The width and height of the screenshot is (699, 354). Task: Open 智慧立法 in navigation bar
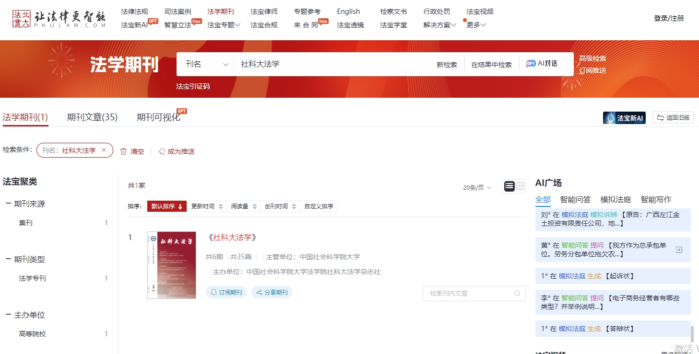[x=178, y=25]
